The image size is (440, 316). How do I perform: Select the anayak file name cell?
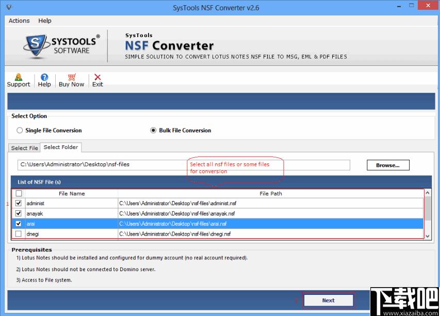click(72, 213)
